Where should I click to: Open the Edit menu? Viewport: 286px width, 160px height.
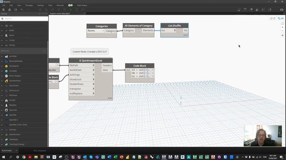[x=11, y=5]
